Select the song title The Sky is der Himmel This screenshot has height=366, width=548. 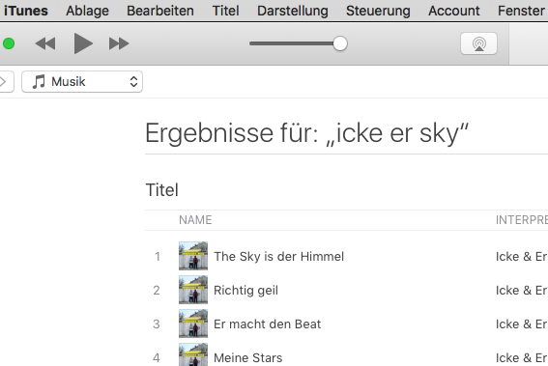pyautogui.click(x=279, y=256)
